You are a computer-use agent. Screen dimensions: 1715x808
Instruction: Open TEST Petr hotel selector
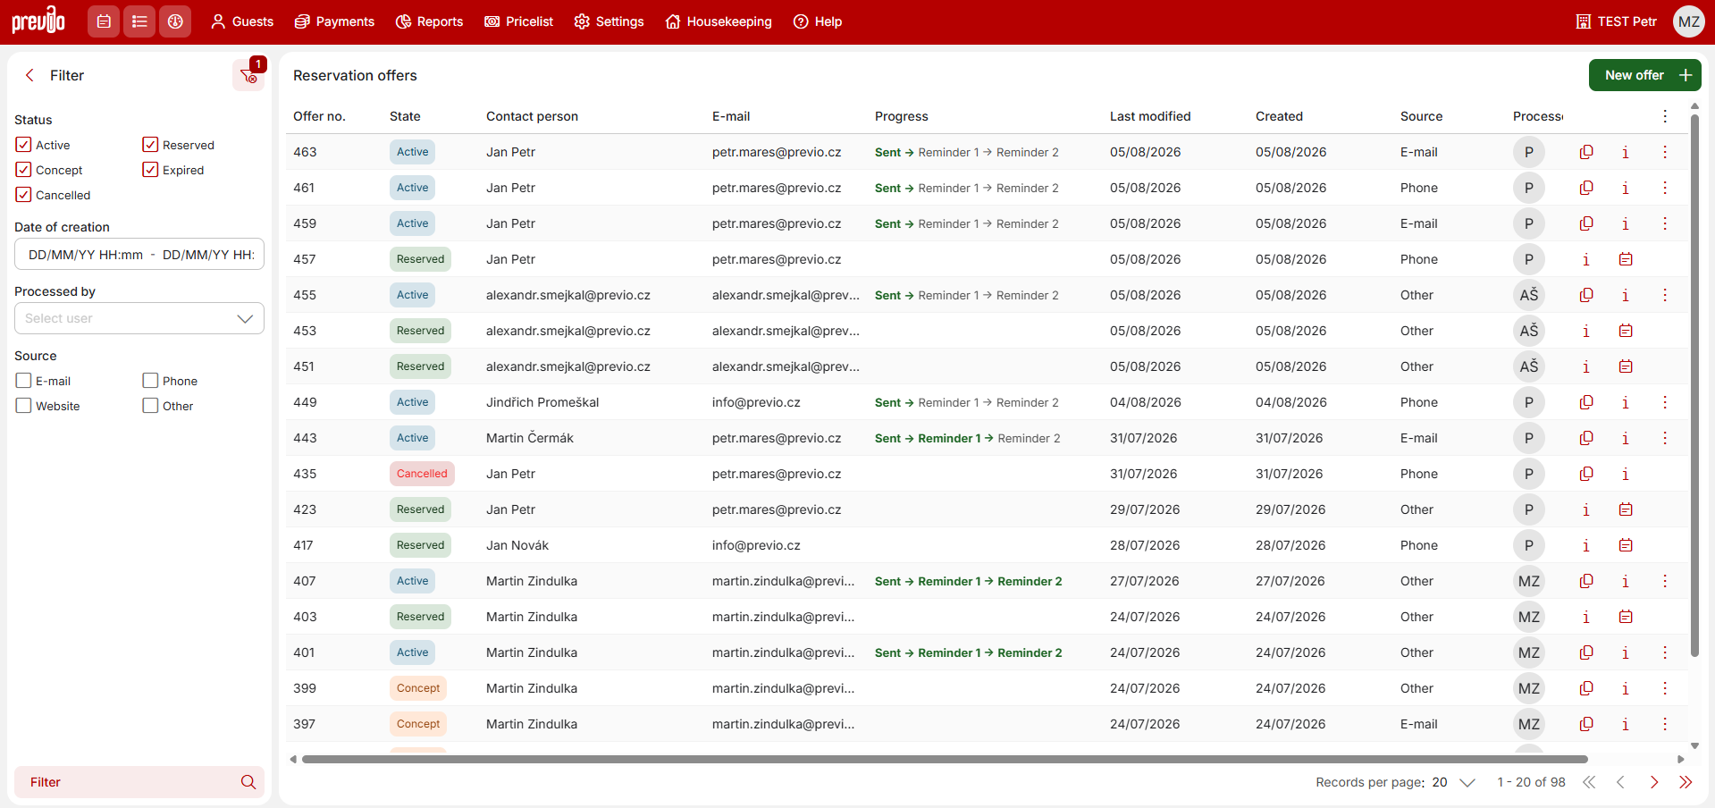click(x=1616, y=21)
